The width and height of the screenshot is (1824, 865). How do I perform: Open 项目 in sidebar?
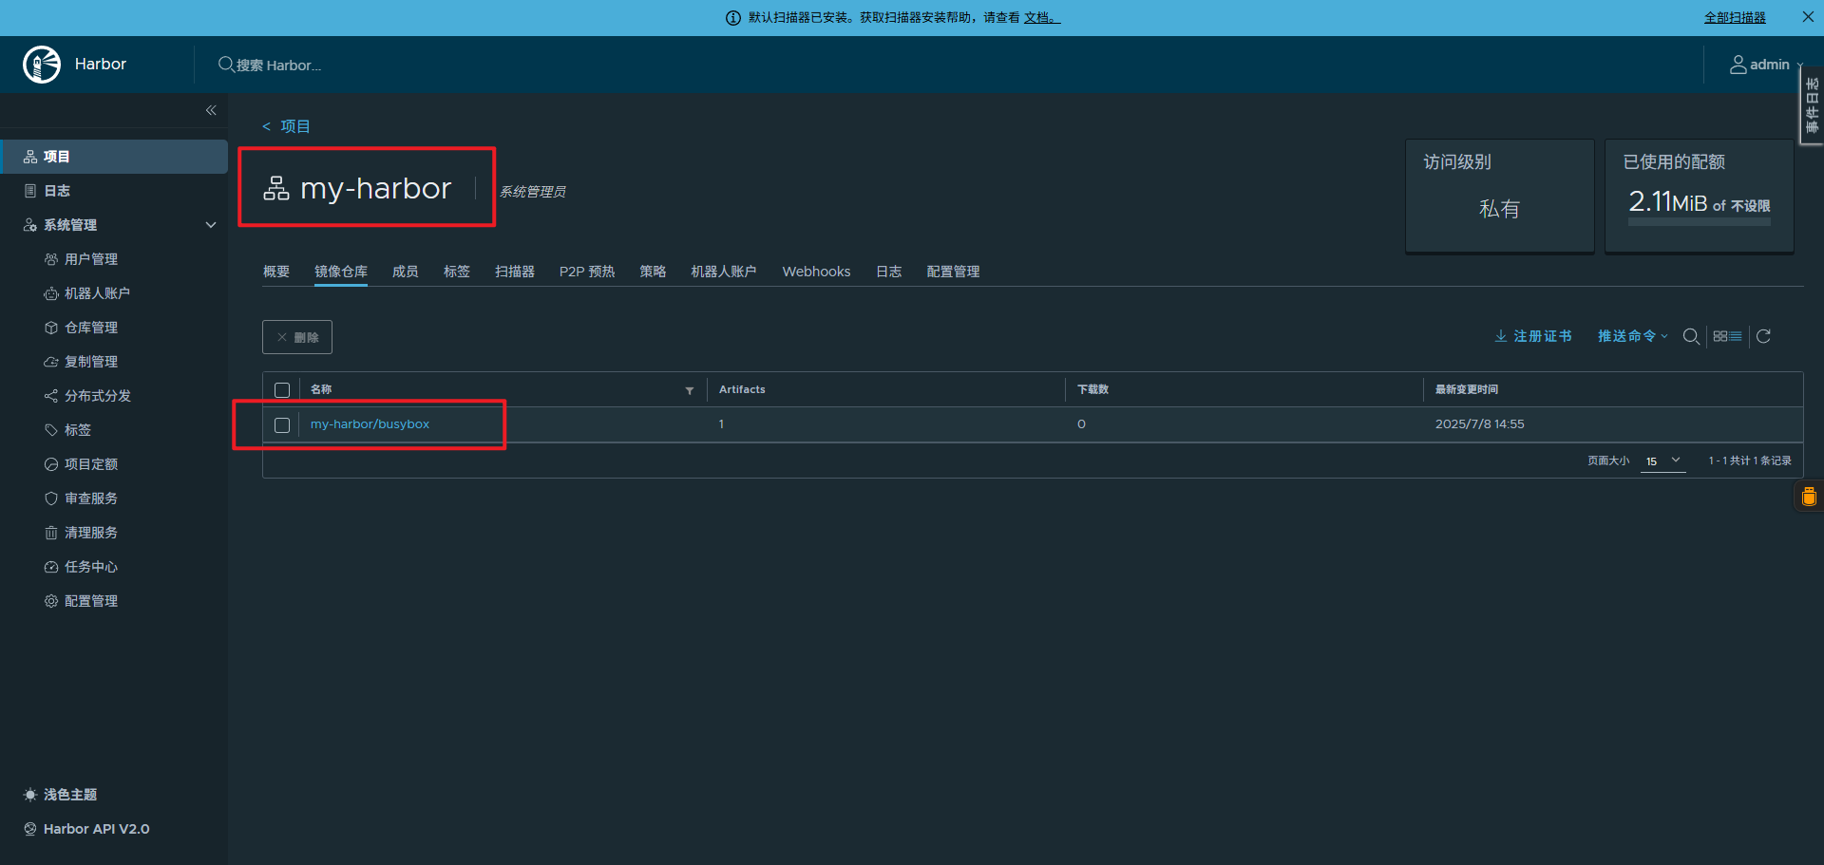tap(114, 157)
